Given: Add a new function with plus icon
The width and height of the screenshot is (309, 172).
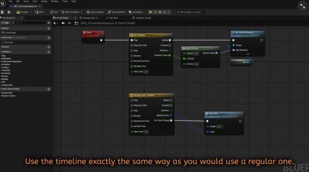Looking at the screenshot, I should (49, 38).
